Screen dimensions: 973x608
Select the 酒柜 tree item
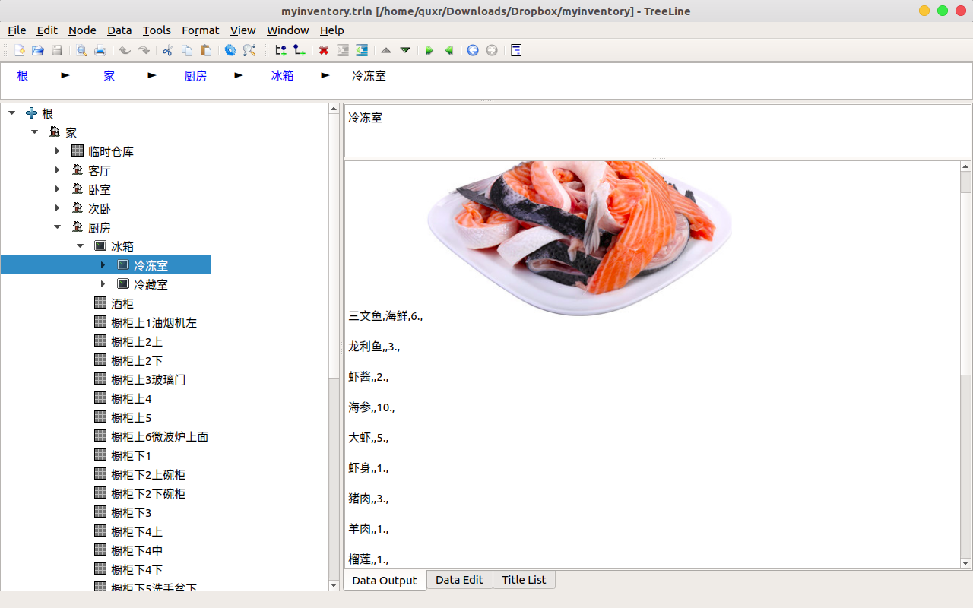click(x=122, y=303)
